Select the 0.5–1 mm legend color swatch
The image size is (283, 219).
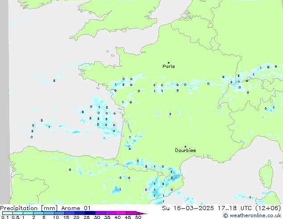point(18,213)
